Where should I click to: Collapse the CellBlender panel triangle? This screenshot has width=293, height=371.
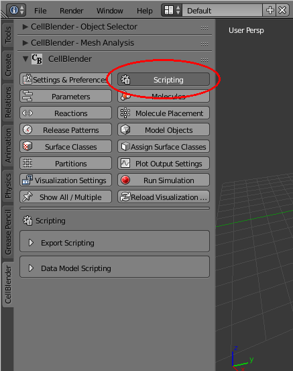25,58
